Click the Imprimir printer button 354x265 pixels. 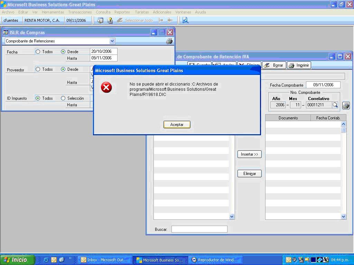[x=299, y=65]
